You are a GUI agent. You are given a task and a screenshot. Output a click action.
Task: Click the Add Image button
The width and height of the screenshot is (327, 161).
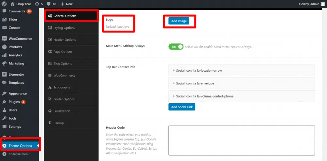coord(179,21)
